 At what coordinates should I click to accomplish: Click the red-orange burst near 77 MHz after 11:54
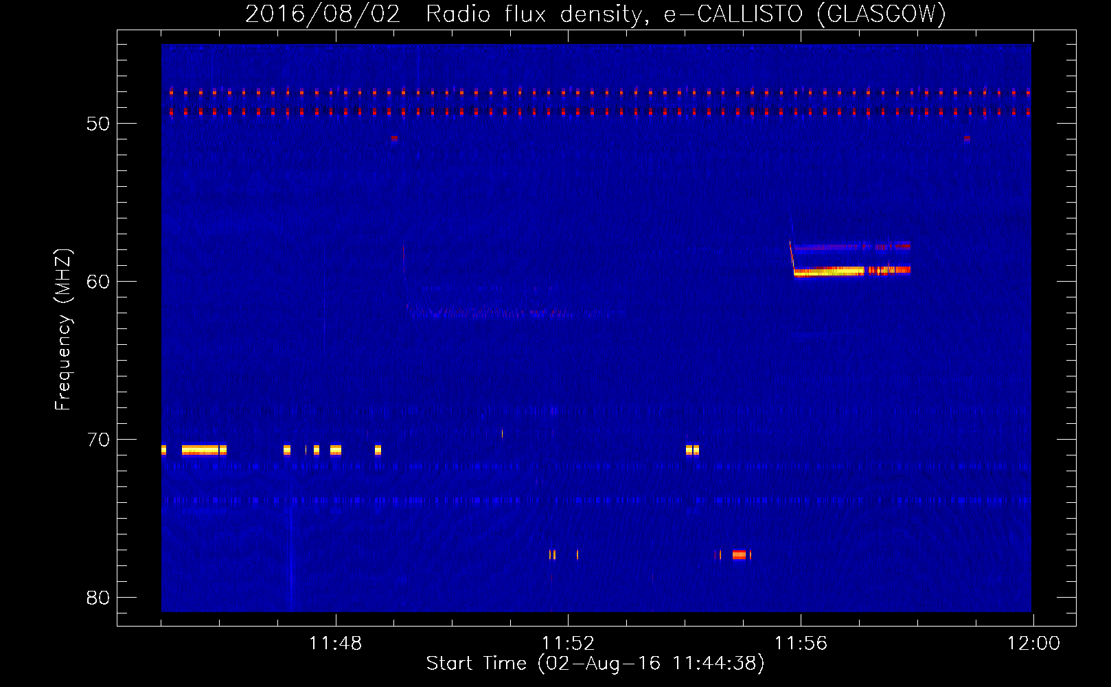(739, 555)
